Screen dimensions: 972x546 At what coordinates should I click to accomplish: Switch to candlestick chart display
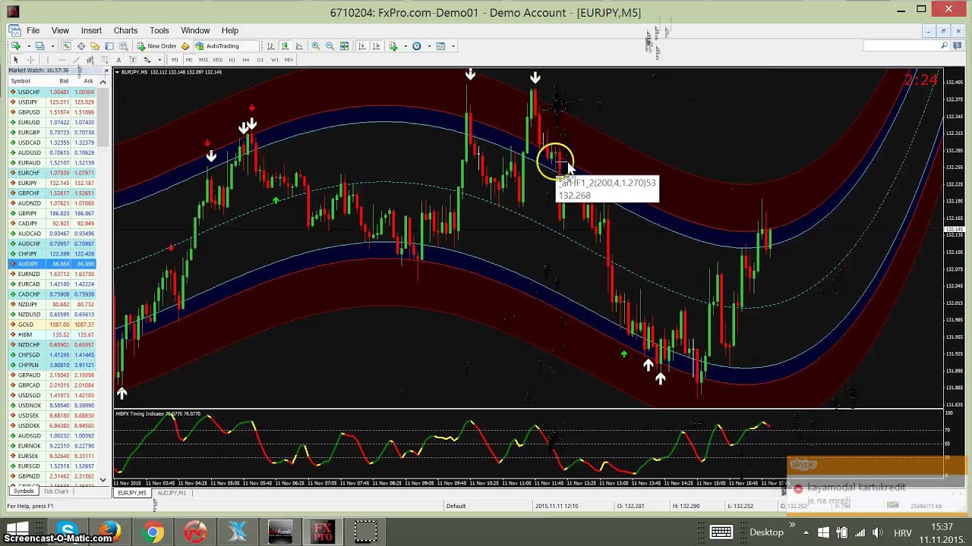point(285,46)
